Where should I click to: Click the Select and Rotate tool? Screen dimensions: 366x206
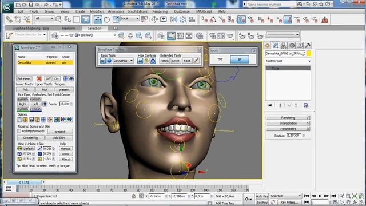point(107,19)
